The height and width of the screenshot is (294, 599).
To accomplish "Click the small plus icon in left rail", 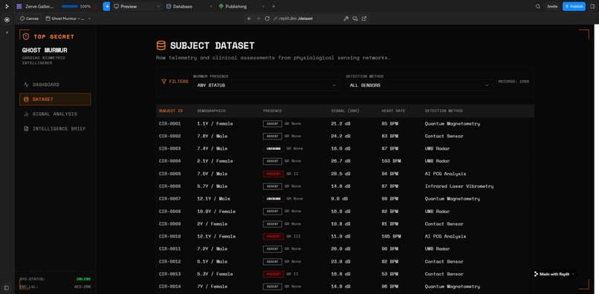I will point(7,33).
